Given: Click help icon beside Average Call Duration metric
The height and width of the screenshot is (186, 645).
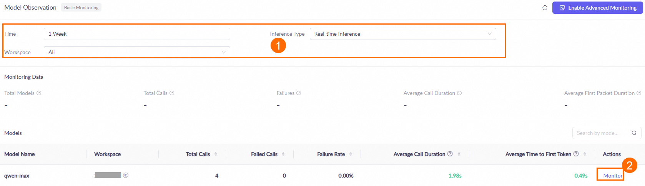Looking at the screenshot, I should coord(459,93).
